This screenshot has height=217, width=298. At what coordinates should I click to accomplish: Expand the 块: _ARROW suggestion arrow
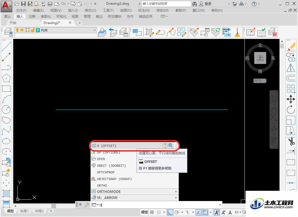coord(176,198)
